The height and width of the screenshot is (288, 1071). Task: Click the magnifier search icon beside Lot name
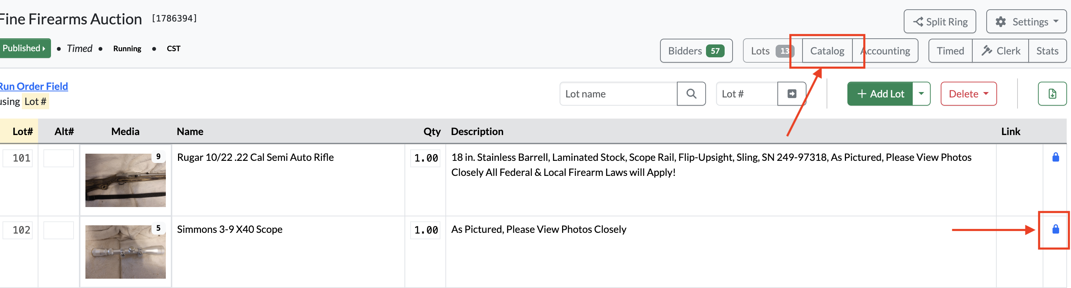tap(691, 94)
